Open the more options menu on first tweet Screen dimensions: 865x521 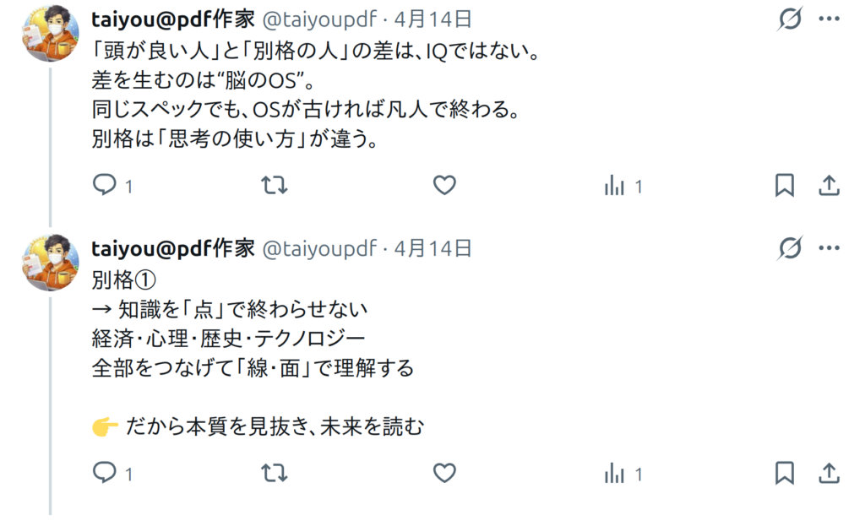pos(830,19)
